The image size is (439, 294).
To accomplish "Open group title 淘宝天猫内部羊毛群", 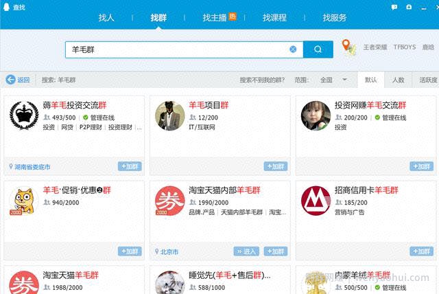I will coord(224,190).
